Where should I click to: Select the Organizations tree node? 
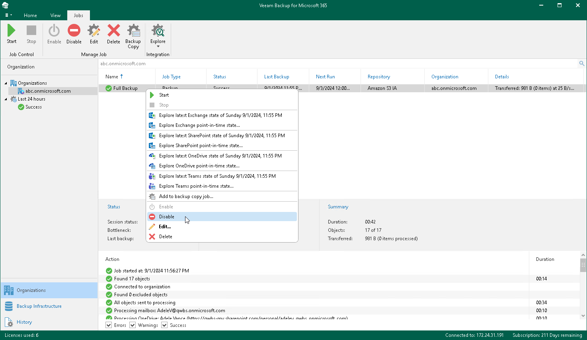[32, 83]
